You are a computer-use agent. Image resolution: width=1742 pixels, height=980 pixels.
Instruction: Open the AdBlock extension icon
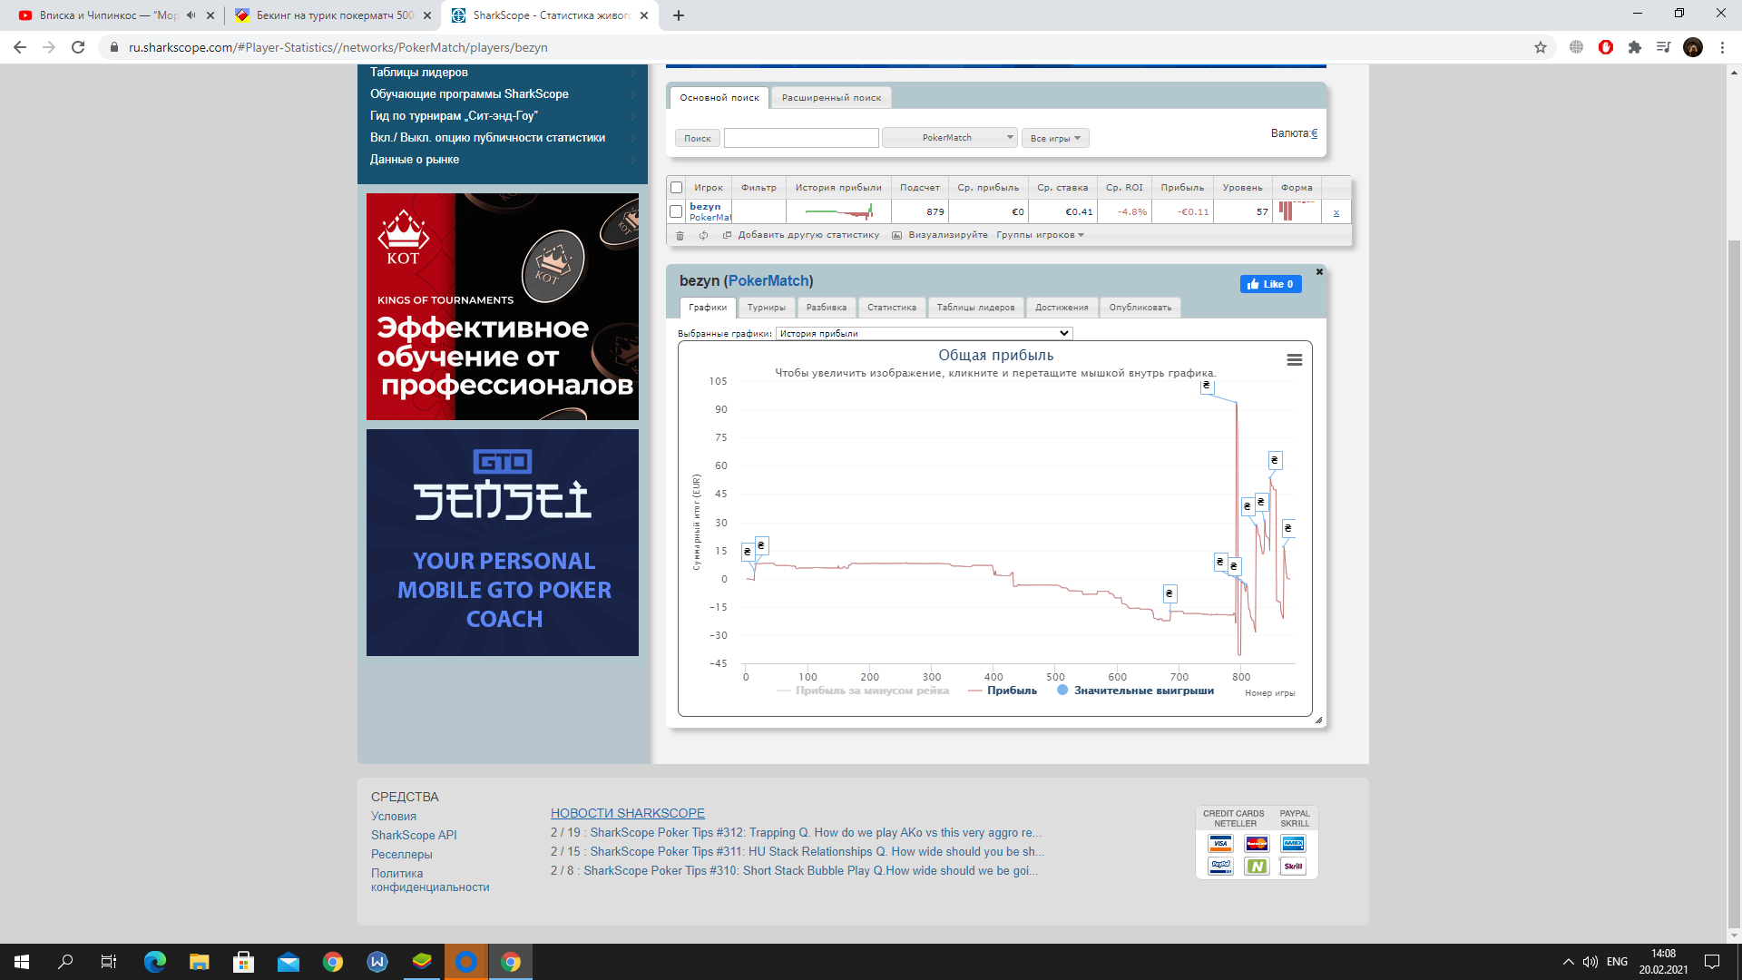point(1606,47)
